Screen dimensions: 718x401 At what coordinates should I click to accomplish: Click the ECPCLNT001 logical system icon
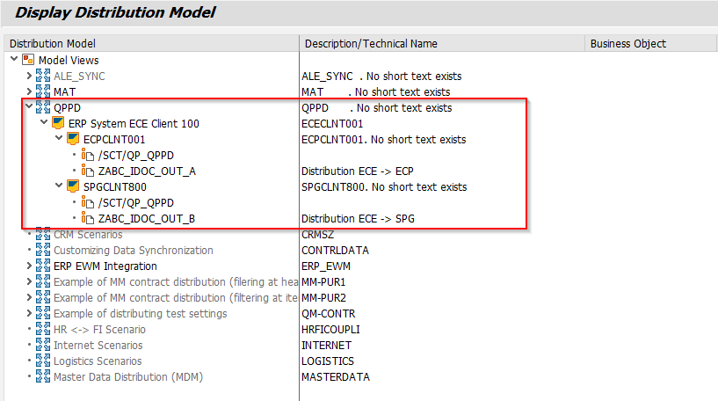pyautogui.click(x=73, y=139)
